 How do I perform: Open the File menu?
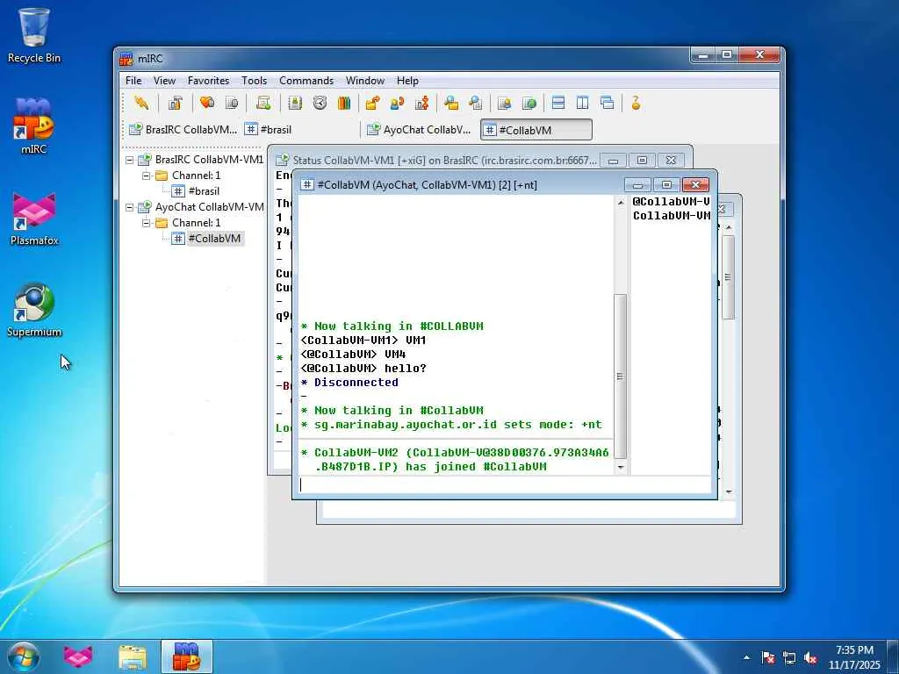(x=133, y=81)
